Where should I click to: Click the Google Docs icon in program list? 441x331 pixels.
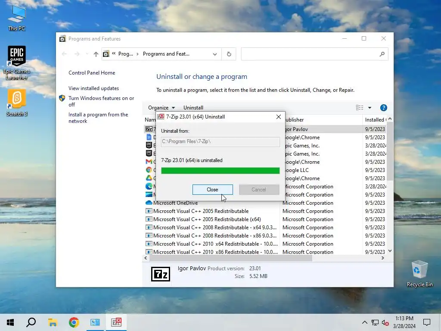149,137
